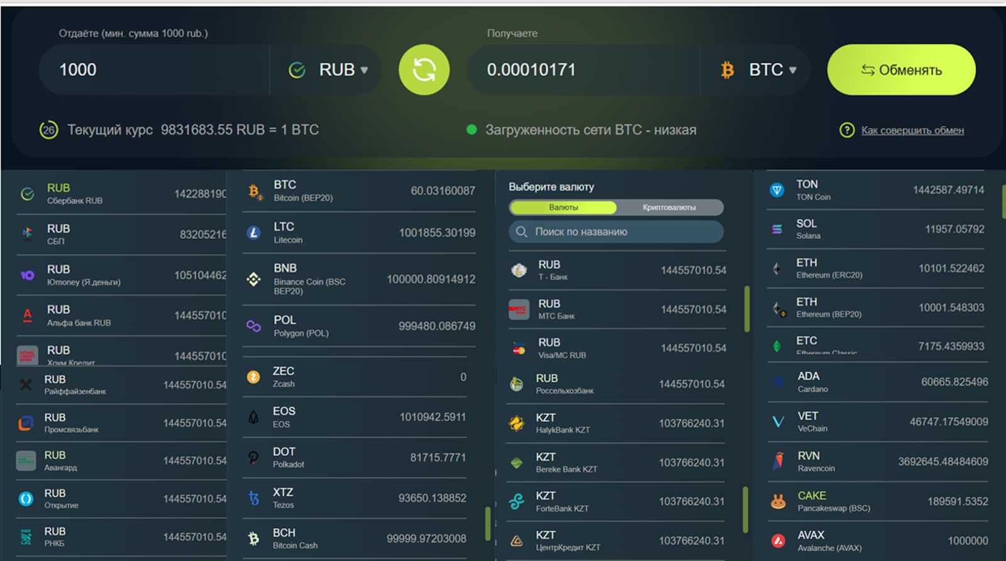1006x561 pixels.
Task: Click the МТС Банк red logo icon
Action: pyautogui.click(x=519, y=309)
